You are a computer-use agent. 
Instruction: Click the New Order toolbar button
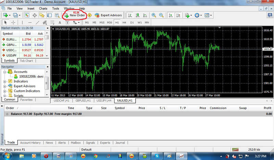pyautogui.click(x=75, y=15)
